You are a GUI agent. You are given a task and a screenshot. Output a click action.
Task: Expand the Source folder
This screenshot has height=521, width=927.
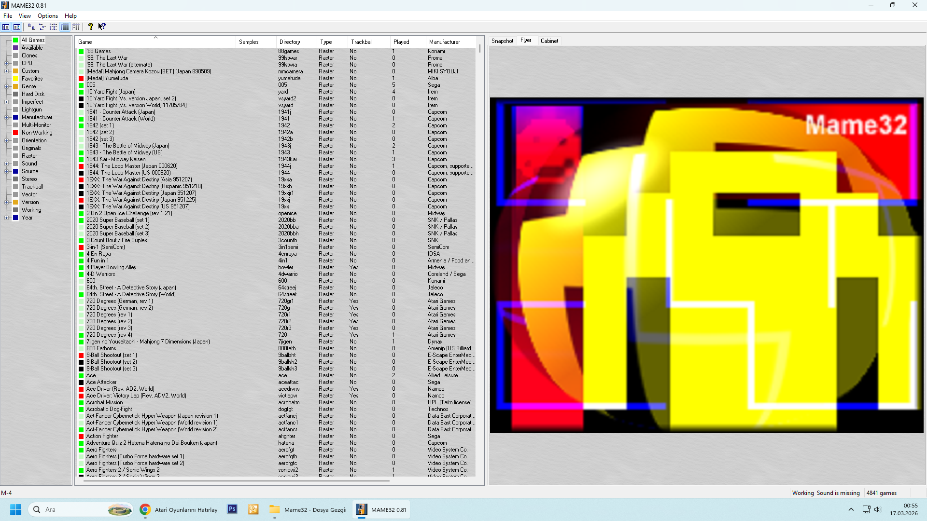pyautogui.click(x=6, y=171)
